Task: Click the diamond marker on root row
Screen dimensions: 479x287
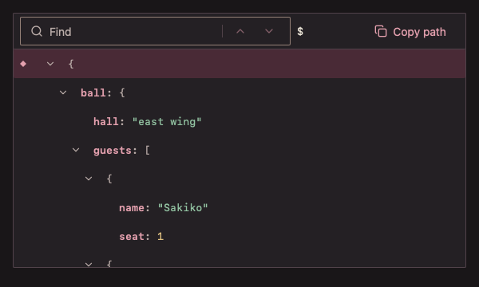Action: (x=23, y=64)
